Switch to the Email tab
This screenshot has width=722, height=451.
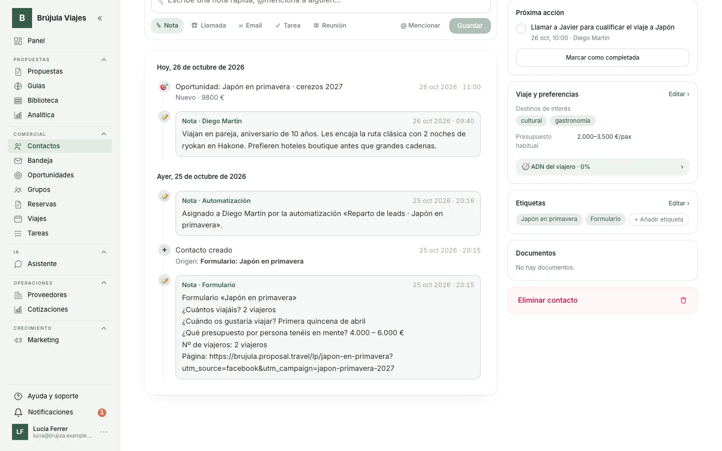(250, 26)
